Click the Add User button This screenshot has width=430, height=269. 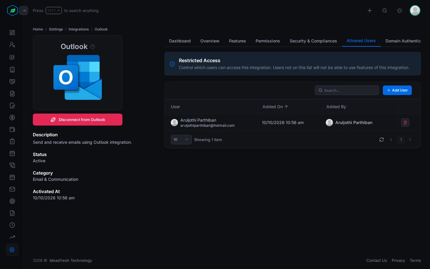[397, 90]
